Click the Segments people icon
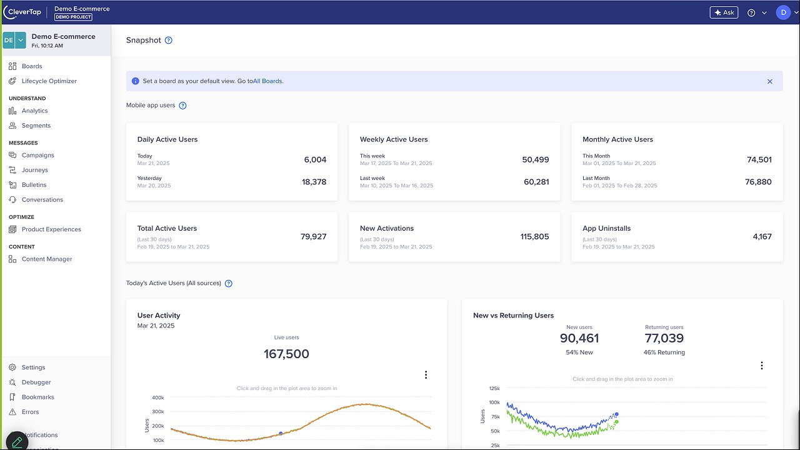 pyautogui.click(x=12, y=126)
